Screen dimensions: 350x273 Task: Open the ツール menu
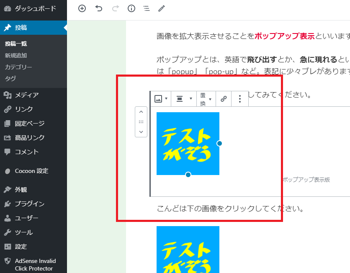(33, 233)
